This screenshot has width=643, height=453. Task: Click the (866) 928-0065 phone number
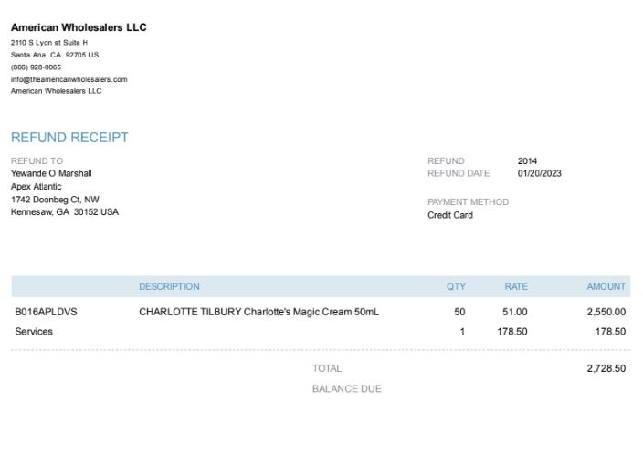37,67
